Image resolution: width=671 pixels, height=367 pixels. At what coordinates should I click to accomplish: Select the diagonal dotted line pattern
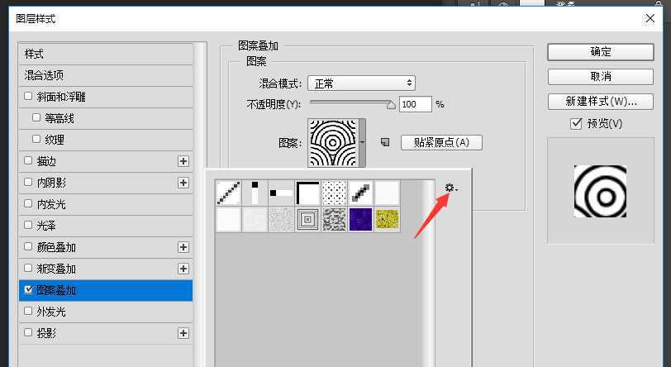[228, 193]
